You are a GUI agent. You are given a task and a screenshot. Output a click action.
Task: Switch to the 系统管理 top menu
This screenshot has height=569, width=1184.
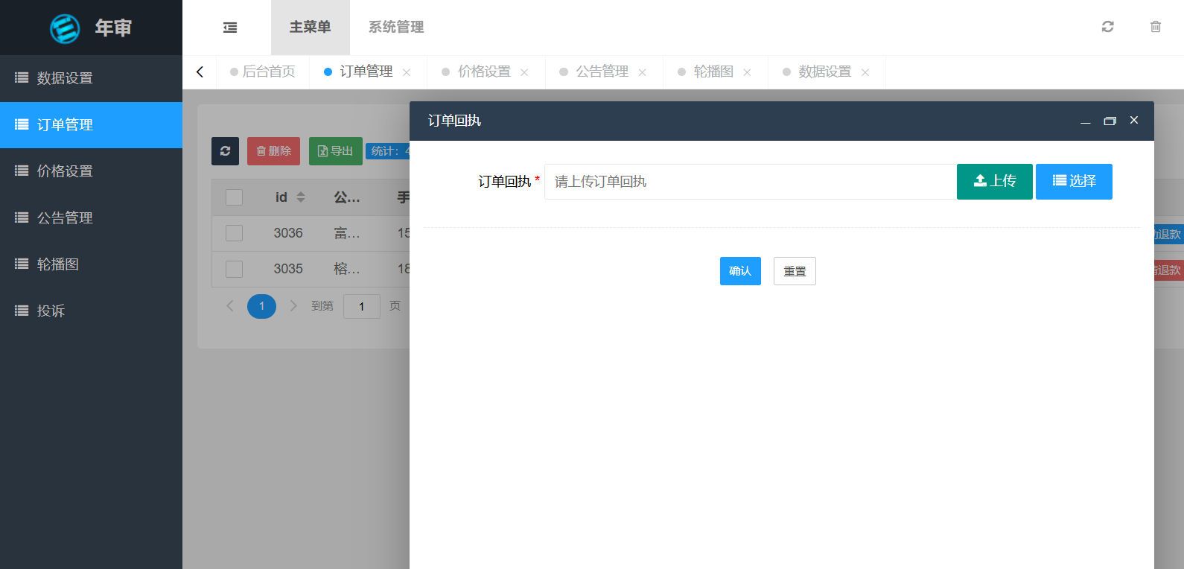tap(395, 28)
